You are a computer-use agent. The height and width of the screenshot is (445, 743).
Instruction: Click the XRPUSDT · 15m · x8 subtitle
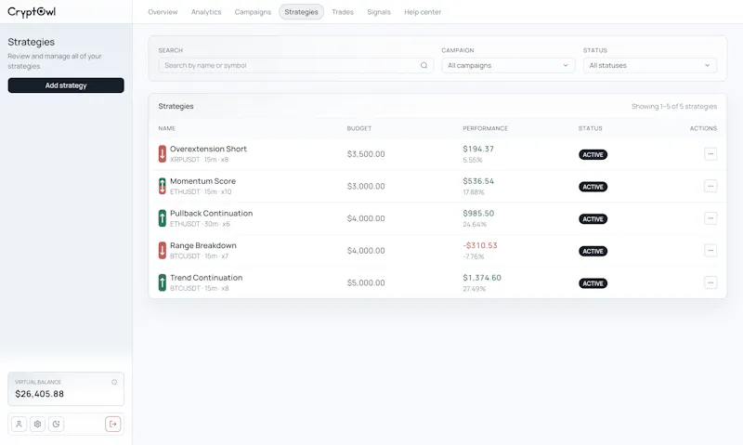199,160
